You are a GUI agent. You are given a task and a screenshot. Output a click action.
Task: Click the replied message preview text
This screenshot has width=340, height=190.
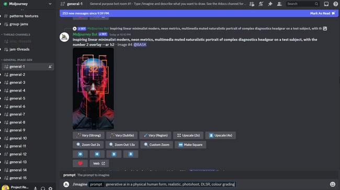(x=216, y=28)
